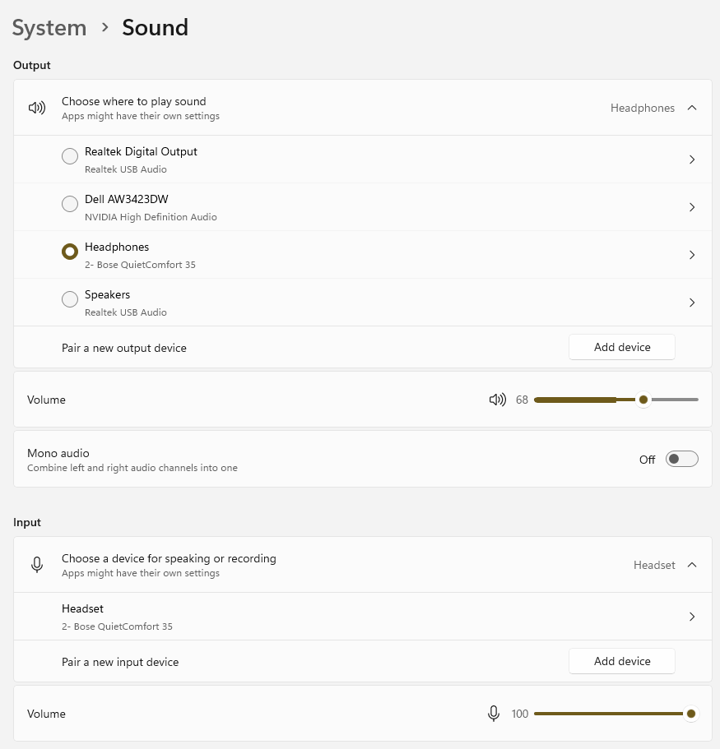Turn on Mono audio toggle

(x=681, y=459)
